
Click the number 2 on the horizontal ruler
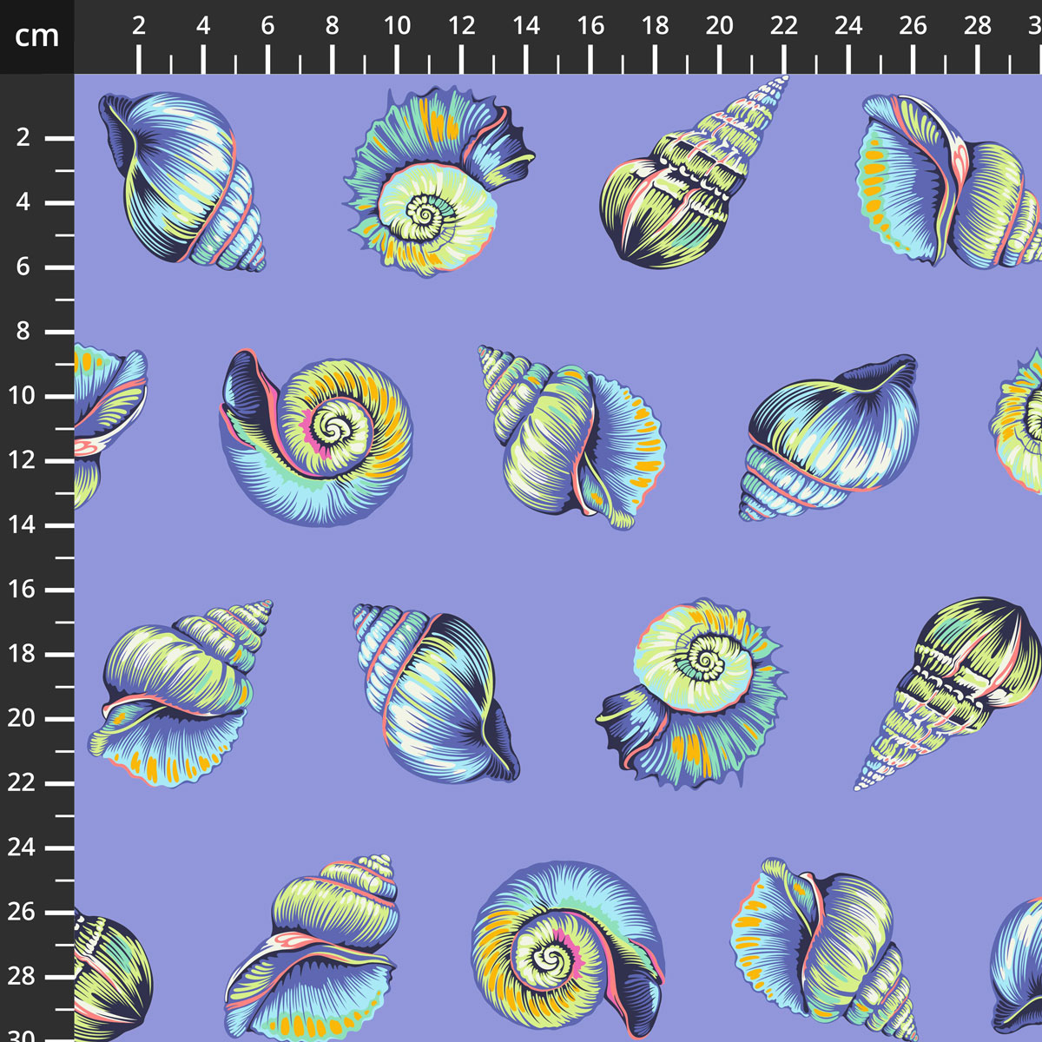[x=139, y=25]
